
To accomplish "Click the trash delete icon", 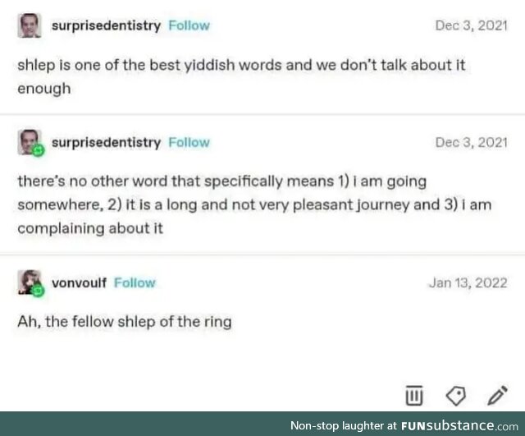I will coord(413,396).
